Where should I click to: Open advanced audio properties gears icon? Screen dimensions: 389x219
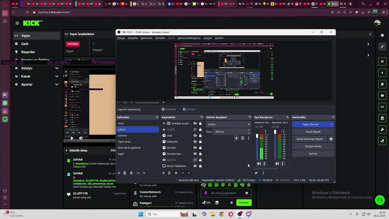(256, 173)
